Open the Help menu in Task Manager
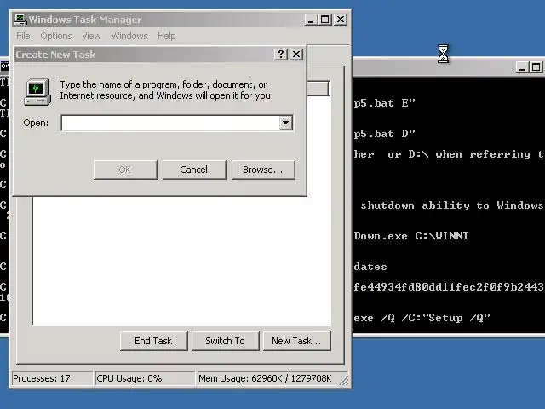Image resolution: width=545 pixels, height=409 pixels. pyautogui.click(x=167, y=36)
